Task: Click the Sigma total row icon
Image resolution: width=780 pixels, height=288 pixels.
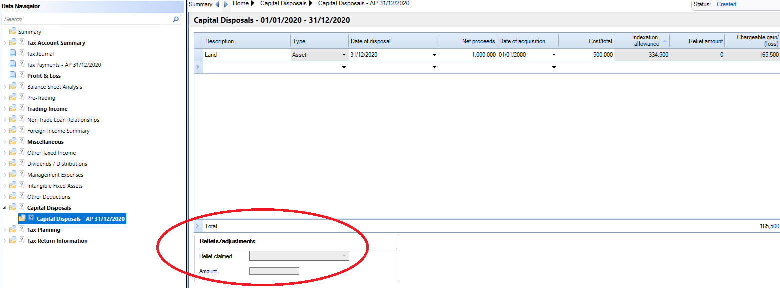Action: (x=198, y=226)
